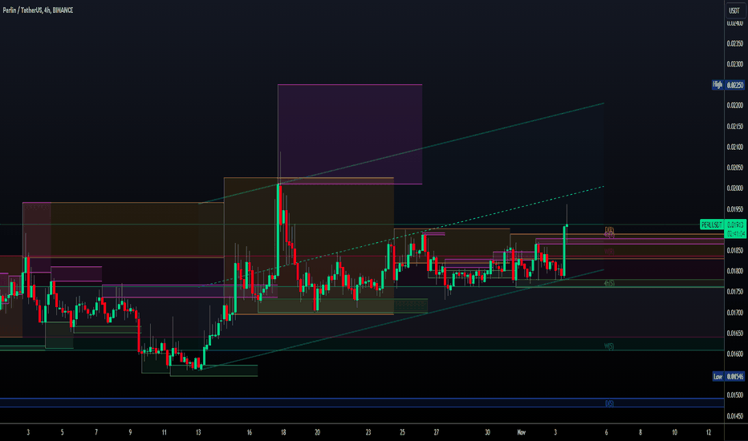Image resolution: width=748 pixels, height=441 pixels.
Task: Click the 0.01800 price axis label
Action: coord(734,271)
